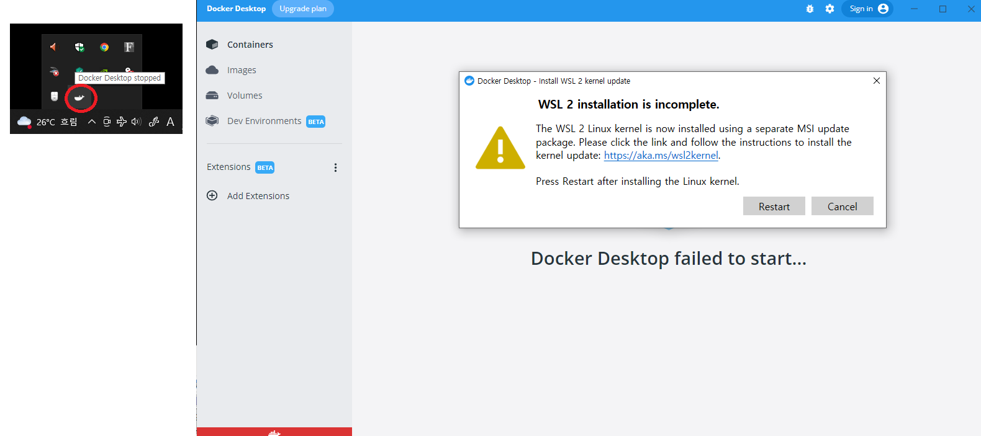This screenshot has width=981, height=436.
Task: Click the Containers cube icon
Action: pos(212,45)
